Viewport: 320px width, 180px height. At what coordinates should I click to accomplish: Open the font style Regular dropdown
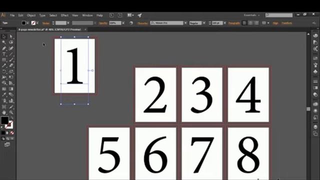204,23
